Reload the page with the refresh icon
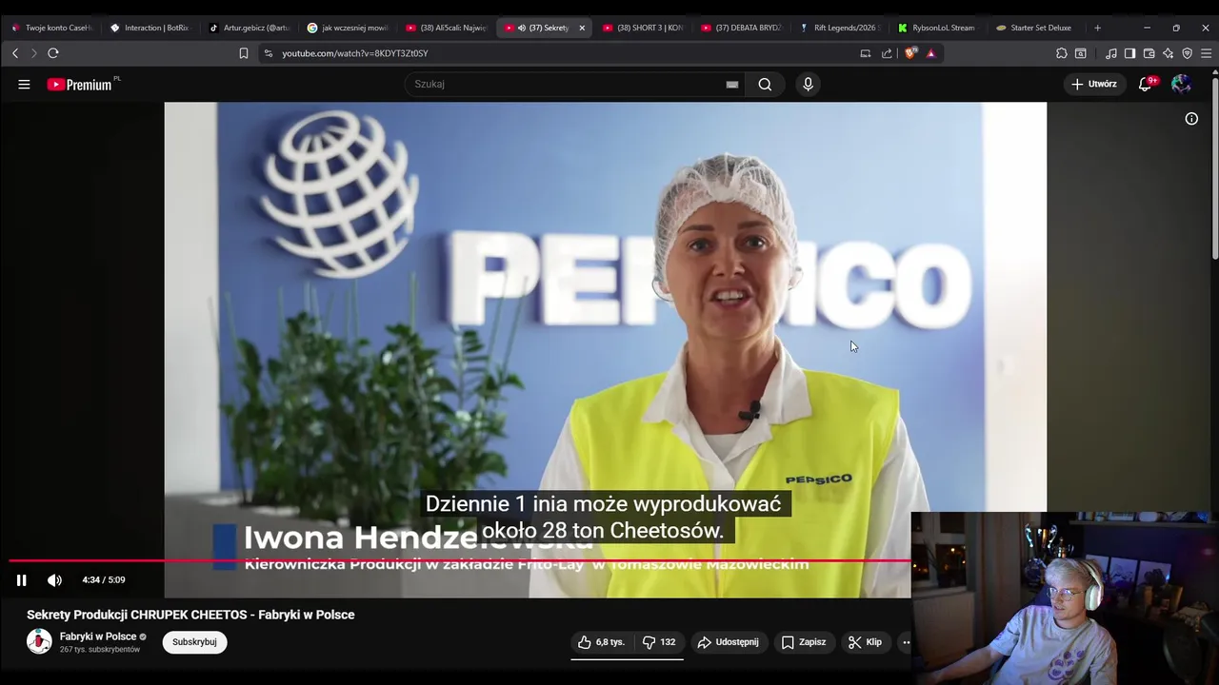This screenshot has width=1219, height=685. tap(53, 53)
